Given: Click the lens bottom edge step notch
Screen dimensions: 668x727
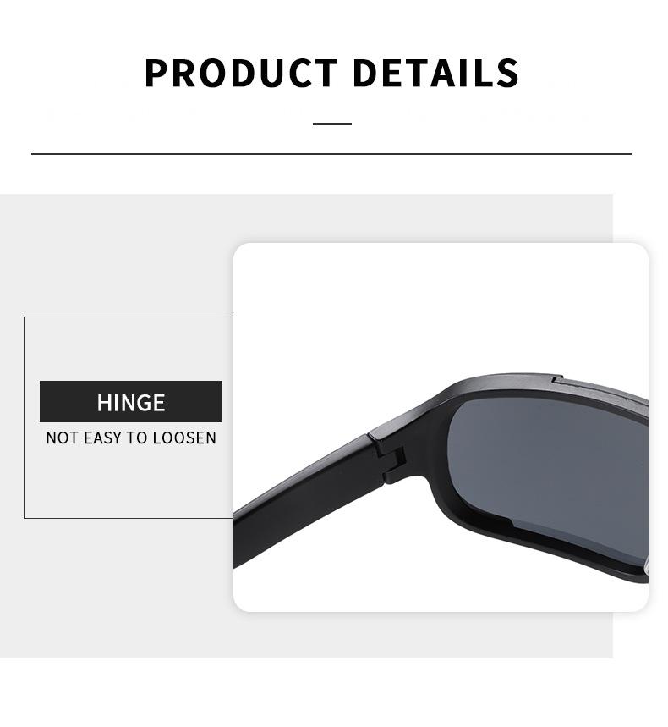Looking at the screenshot, I should point(511,524).
